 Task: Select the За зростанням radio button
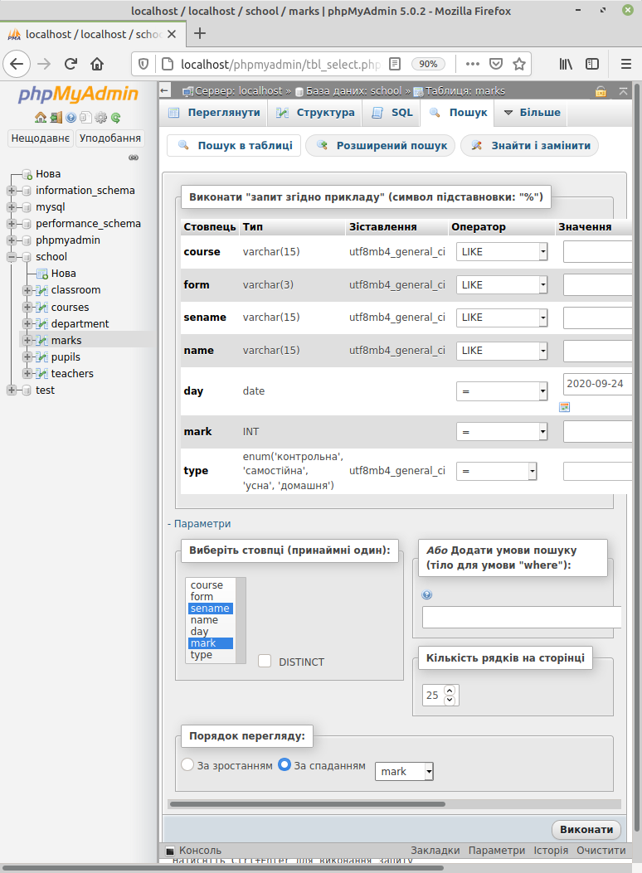pos(187,764)
